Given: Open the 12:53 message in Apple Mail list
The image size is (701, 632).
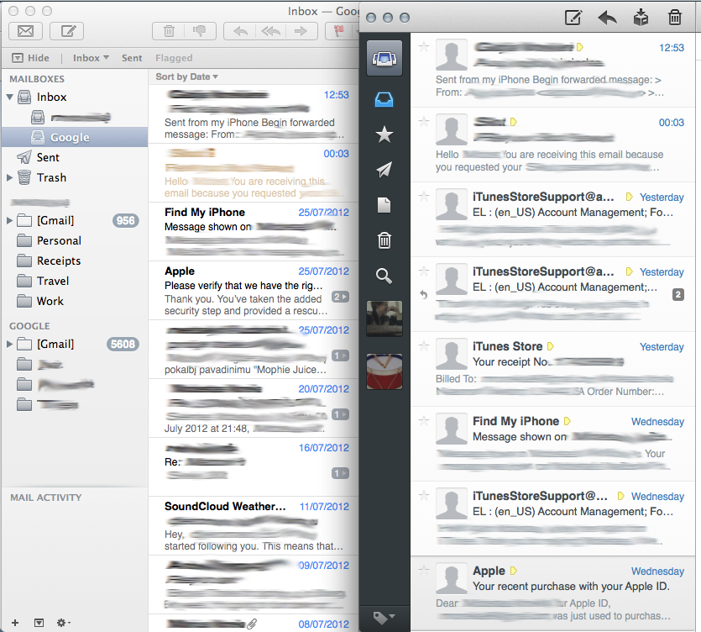Looking at the screenshot, I should 254,114.
